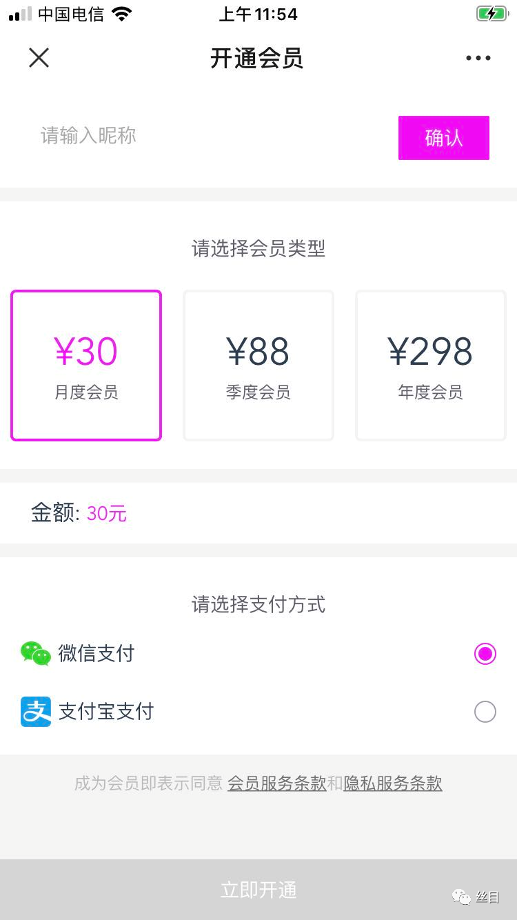Viewport: 517px width, 920px height.
Task: Tap the battery charging status icon
Action: coord(491,14)
